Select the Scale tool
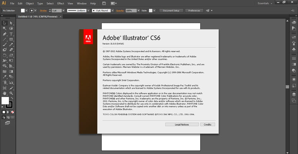Screen dimensions: 298x154 [x=11, y=55]
